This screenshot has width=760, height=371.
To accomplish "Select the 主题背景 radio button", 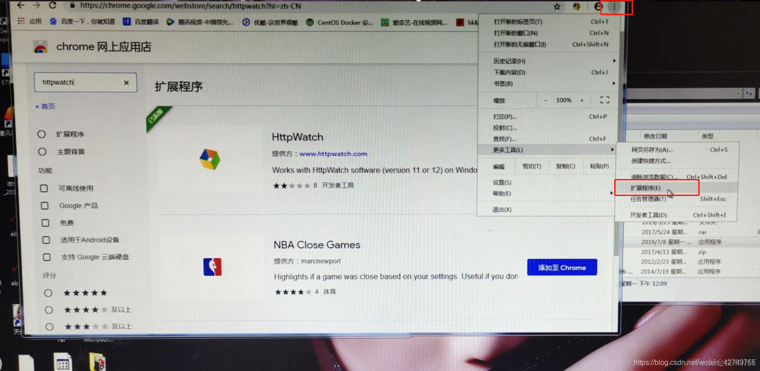I will click(x=42, y=152).
